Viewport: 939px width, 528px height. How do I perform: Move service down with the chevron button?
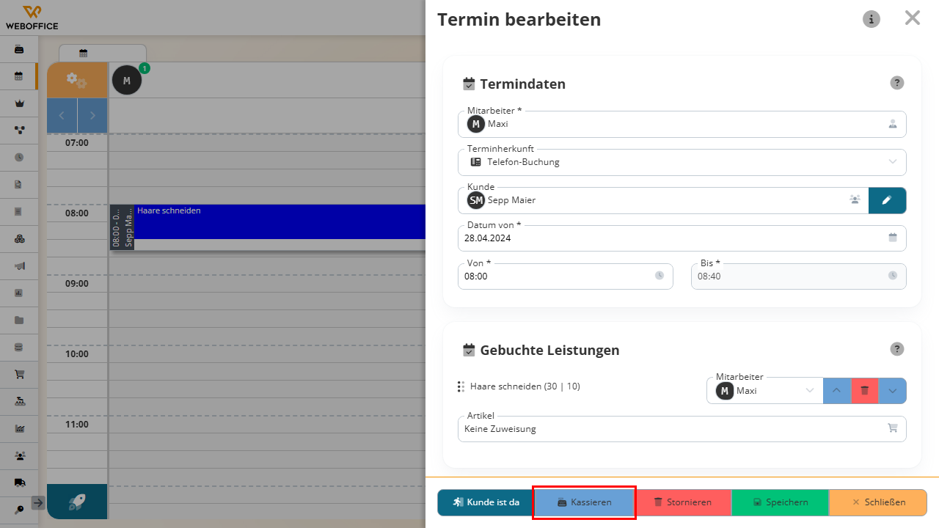pos(892,391)
